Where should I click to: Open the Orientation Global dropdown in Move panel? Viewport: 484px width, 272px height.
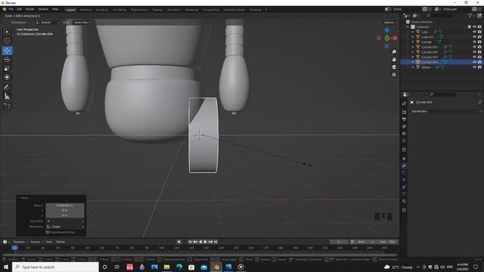click(x=65, y=227)
